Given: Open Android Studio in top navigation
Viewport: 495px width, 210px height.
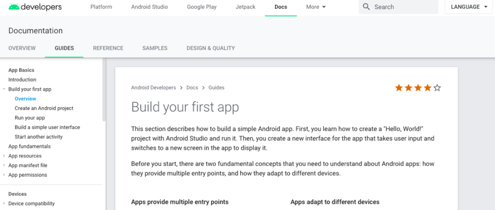Looking at the screenshot, I should (x=149, y=7).
